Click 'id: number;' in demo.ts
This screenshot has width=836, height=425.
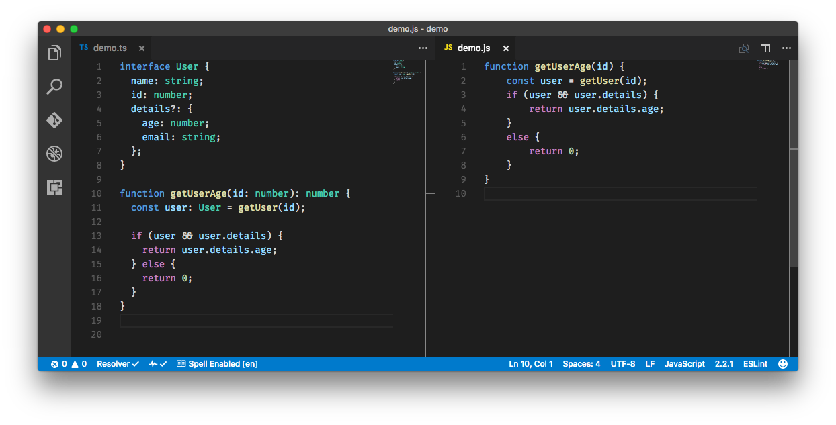tap(161, 95)
